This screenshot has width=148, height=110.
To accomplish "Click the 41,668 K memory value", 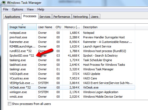I will click(74, 56).
